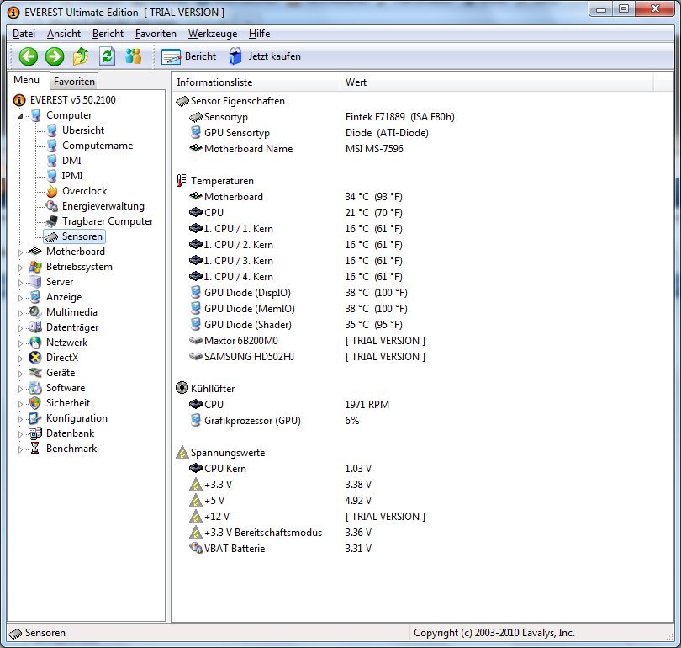
Task: Open the Ansicht menu
Action: click(x=64, y=34)
